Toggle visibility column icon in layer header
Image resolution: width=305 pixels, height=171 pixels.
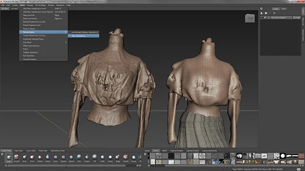(x=262, y=18)
